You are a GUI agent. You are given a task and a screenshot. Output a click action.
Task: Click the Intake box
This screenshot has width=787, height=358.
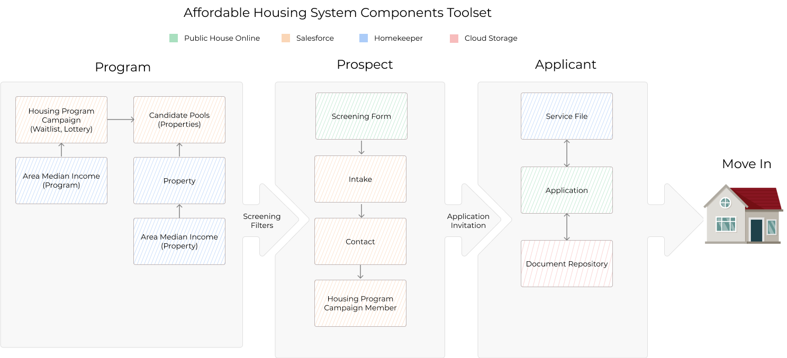360,179
